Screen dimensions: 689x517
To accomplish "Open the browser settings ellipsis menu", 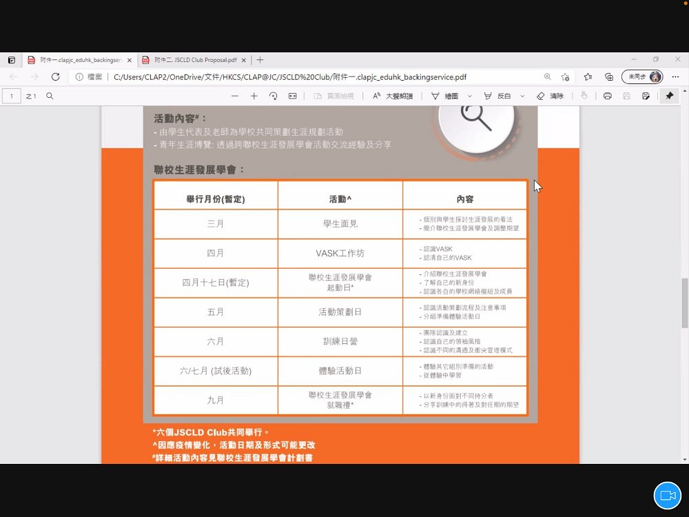I will 675,77.
